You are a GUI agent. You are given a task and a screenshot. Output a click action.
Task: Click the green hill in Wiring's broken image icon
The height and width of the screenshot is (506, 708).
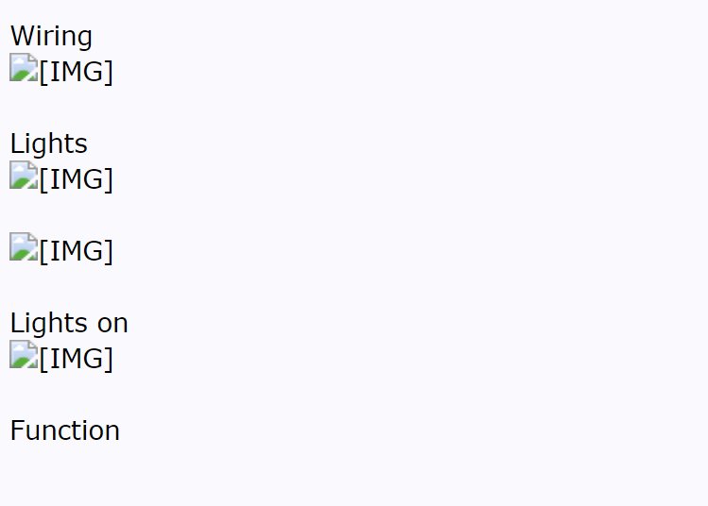click(21, 75)
